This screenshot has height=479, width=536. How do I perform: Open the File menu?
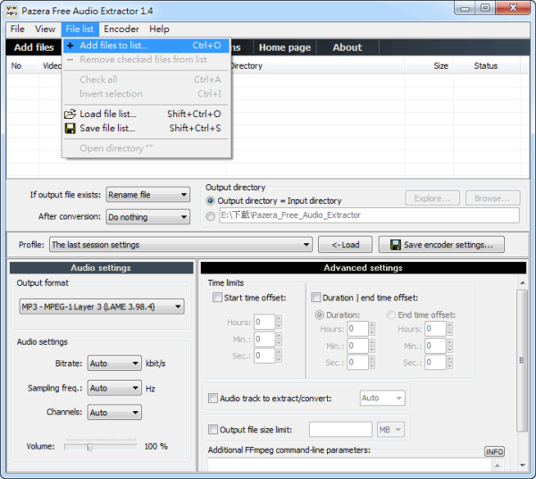click(18, 29)
